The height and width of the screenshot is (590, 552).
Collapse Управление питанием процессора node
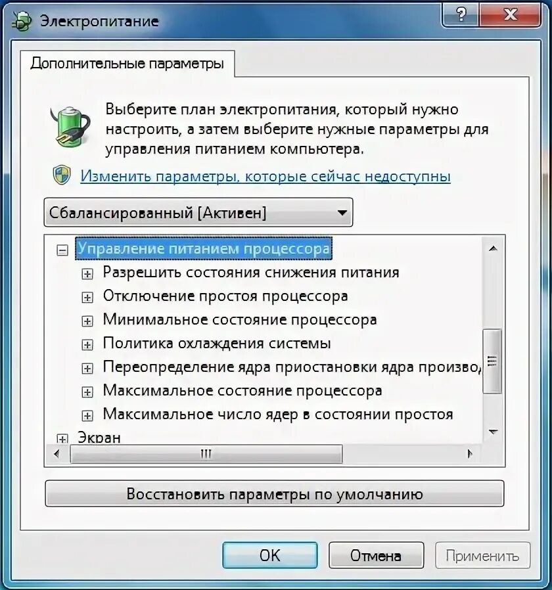tap(62, 250)
